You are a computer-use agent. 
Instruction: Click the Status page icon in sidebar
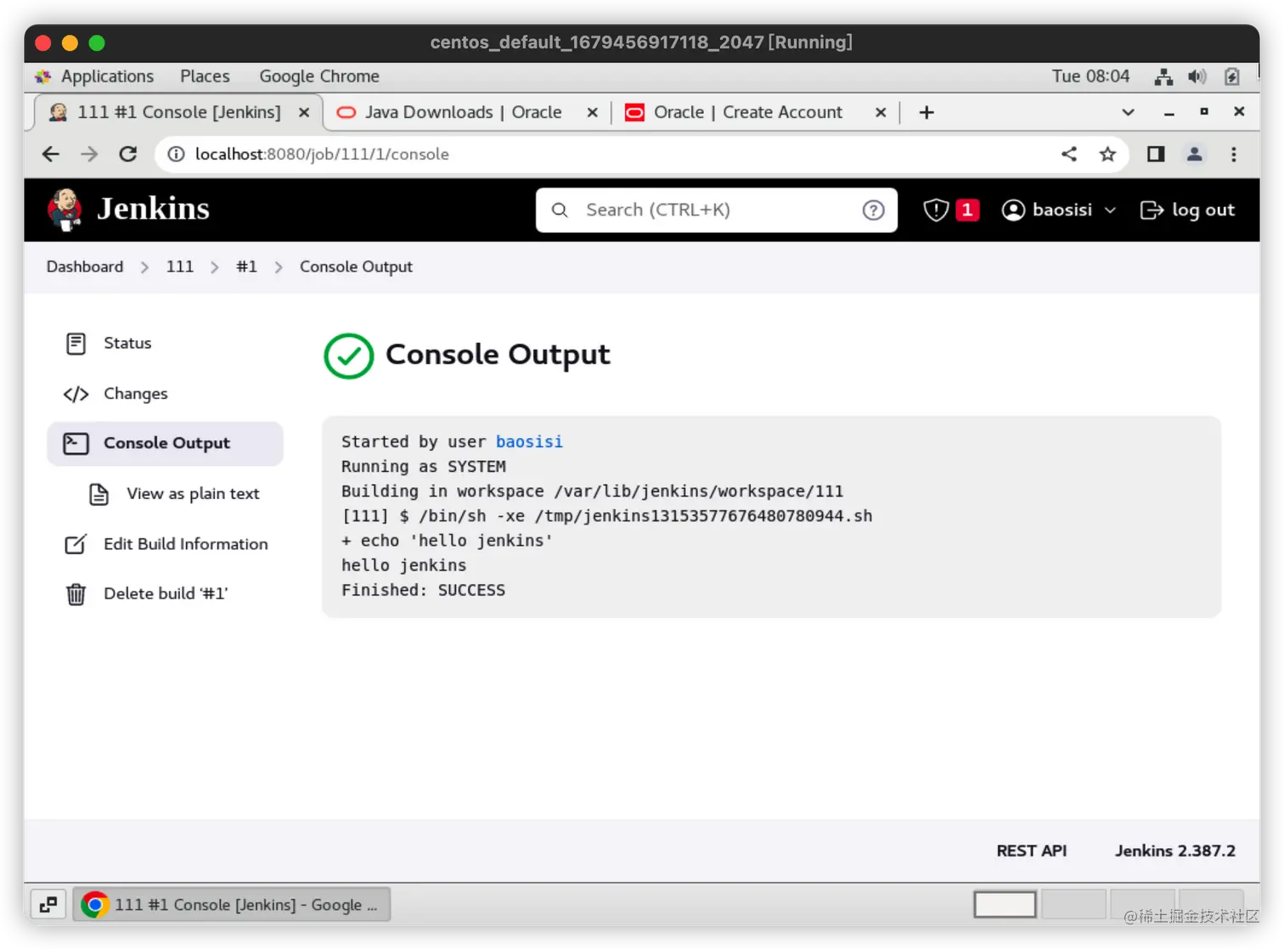(76, 343)
